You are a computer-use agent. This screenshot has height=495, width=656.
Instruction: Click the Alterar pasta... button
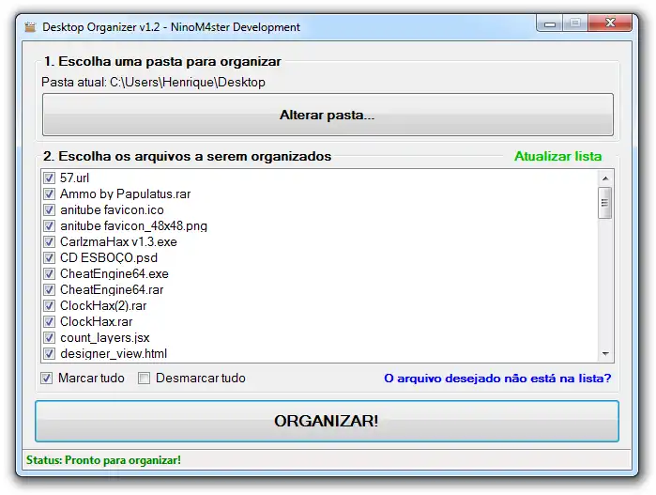point(328,115)
